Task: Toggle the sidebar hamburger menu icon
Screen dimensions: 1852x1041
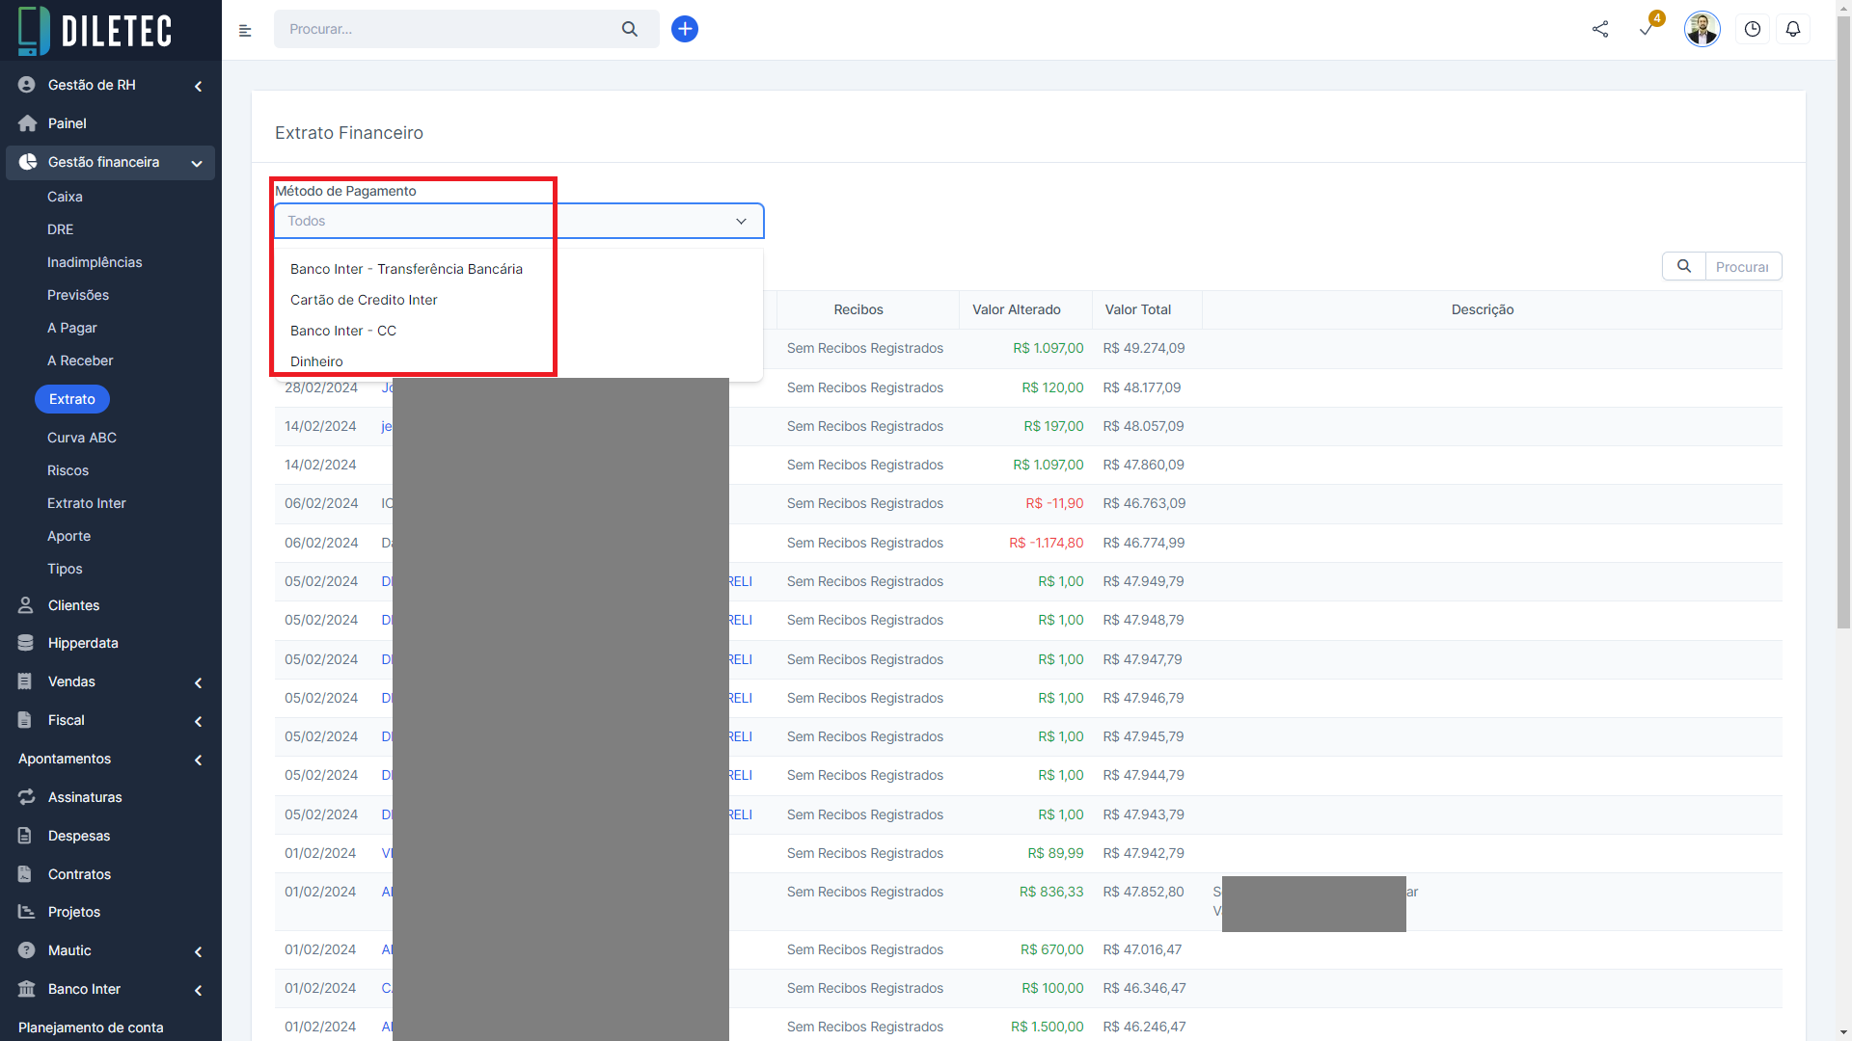Action: click(245, 31)
